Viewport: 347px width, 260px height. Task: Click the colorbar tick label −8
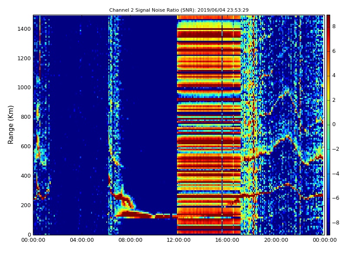(x=336, y=223)
